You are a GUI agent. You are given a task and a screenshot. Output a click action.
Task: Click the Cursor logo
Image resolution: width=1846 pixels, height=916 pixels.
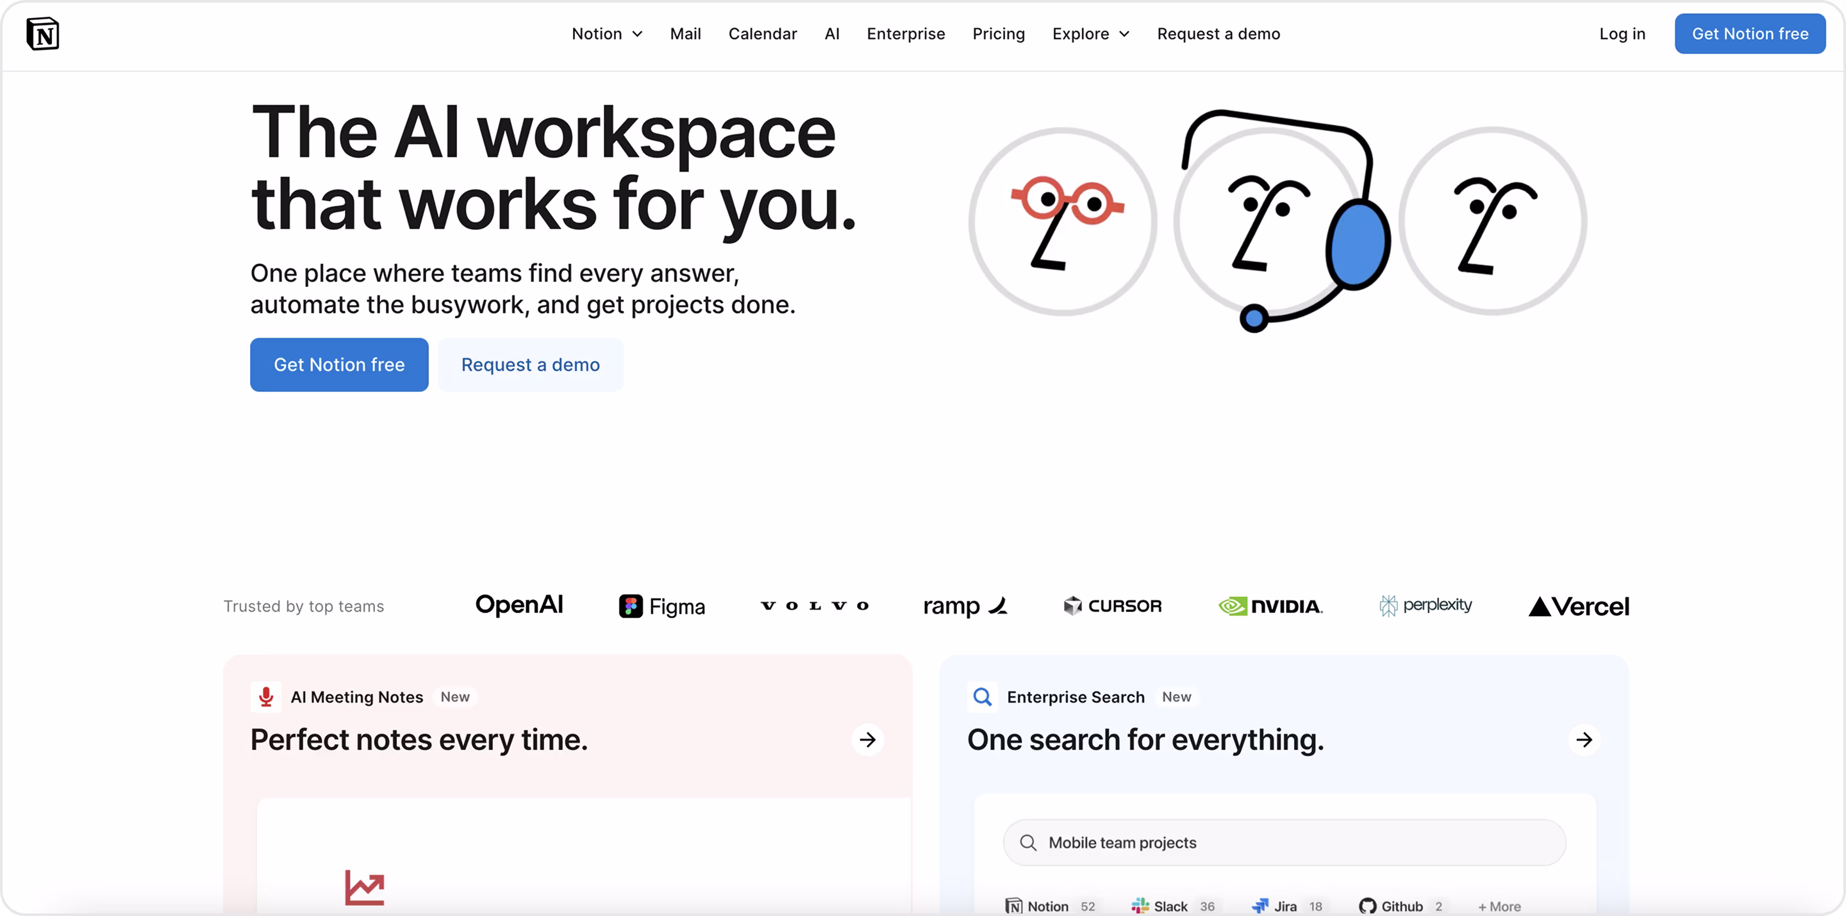(x=1112, y=606)
